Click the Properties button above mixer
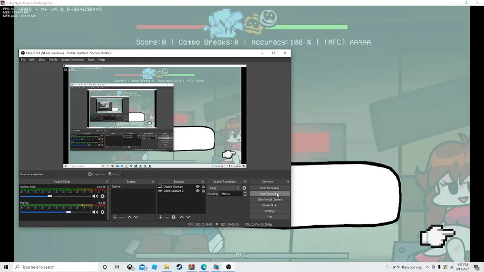The image size is (484, 272). 96,174
